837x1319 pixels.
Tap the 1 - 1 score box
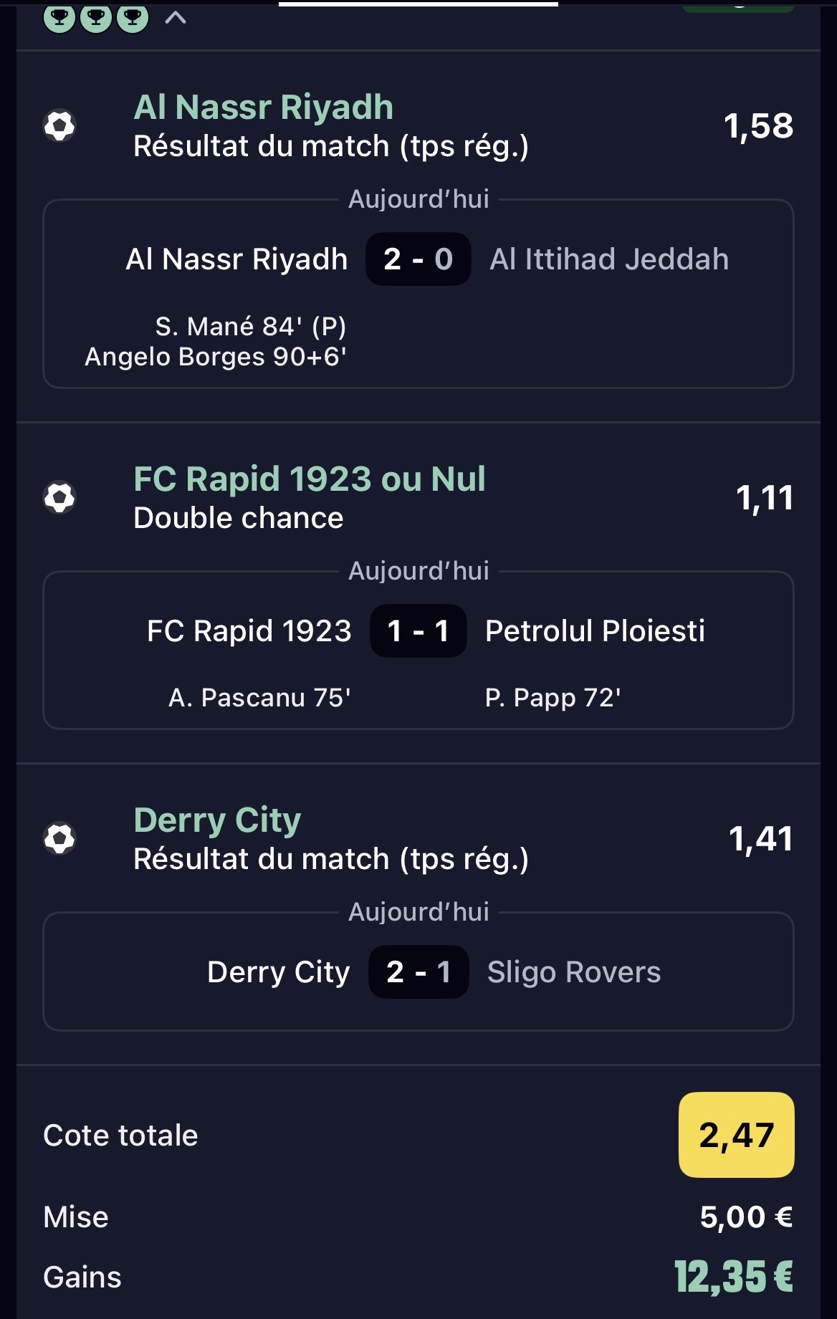(418, 631)
